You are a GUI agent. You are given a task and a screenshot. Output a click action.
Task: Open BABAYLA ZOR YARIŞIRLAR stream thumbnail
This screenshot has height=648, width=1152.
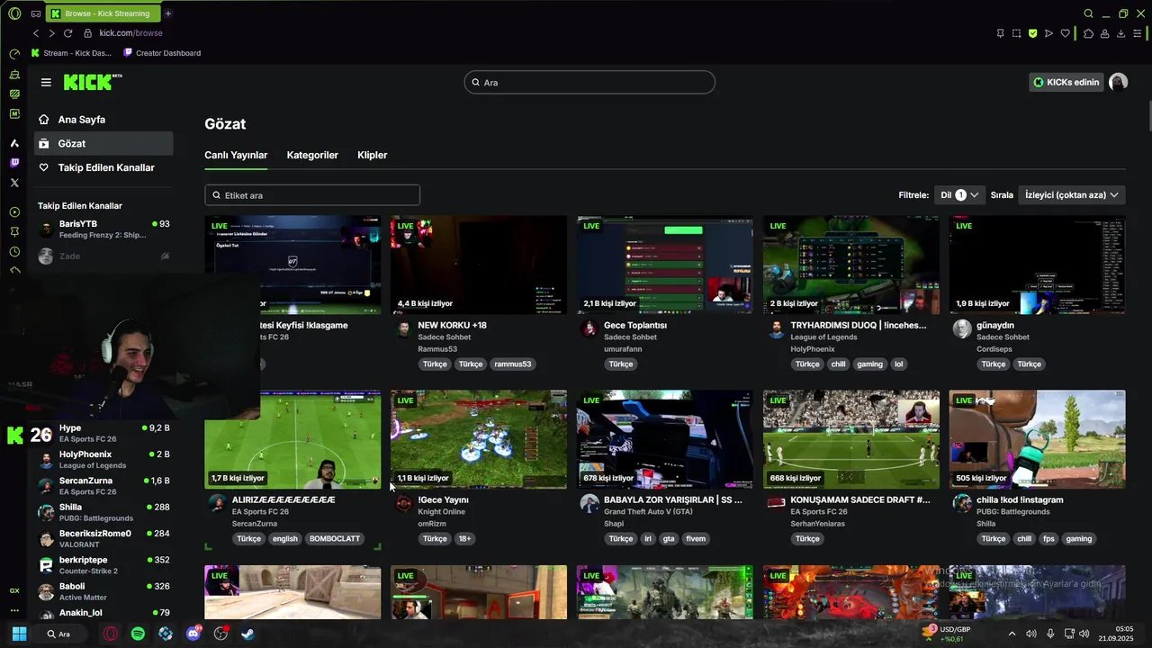click(665, 439)
